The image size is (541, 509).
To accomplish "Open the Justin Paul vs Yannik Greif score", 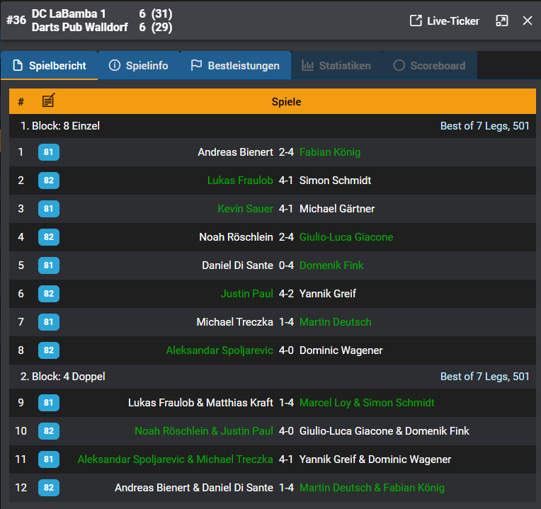I will [286, 294].
